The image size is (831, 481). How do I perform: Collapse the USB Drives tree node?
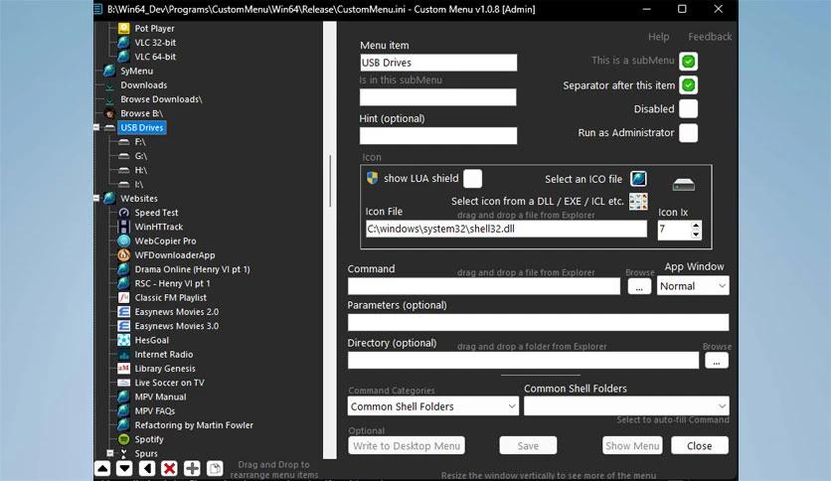pyautogui.click(x=96, y=127)
